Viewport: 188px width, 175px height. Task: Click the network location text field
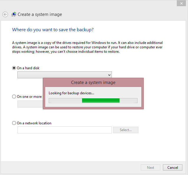pos(65,130)
